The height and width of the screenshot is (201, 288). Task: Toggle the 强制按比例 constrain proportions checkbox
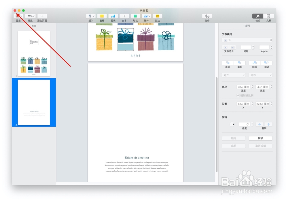[x=238, y=95]
